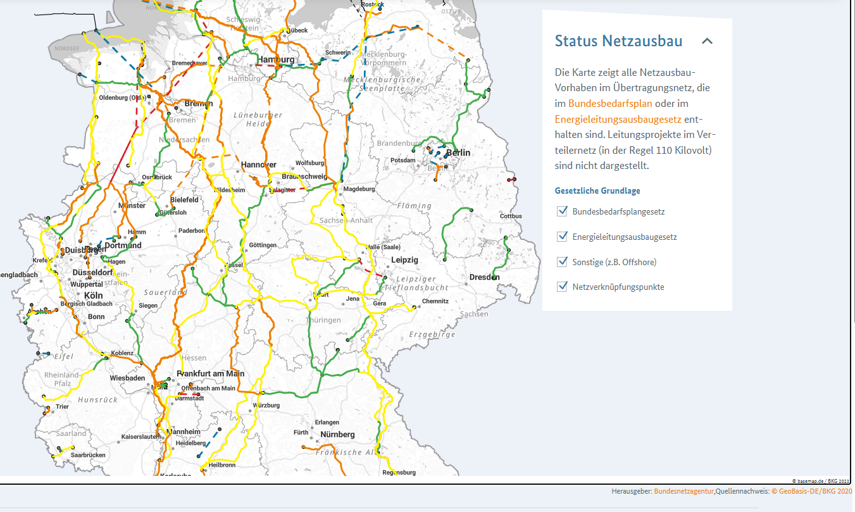Screen dimensions: 855x512
Task: Click the Nürnberg city label on the map
Action: [337, 435]
